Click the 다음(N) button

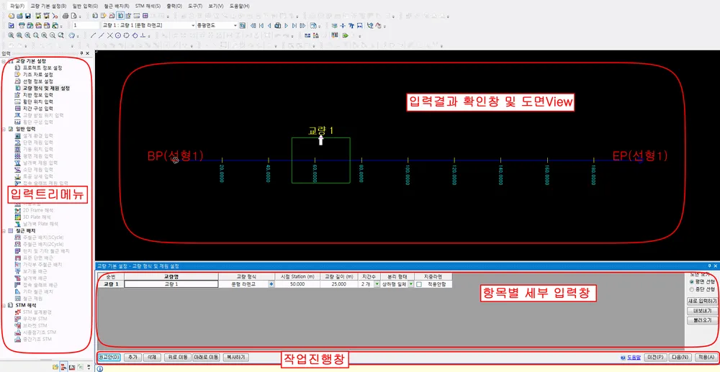(x=680, y=357)
